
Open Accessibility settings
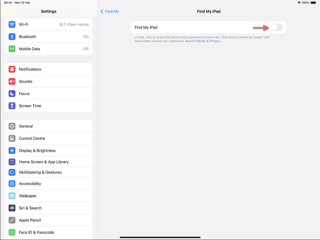click(48, 184)
